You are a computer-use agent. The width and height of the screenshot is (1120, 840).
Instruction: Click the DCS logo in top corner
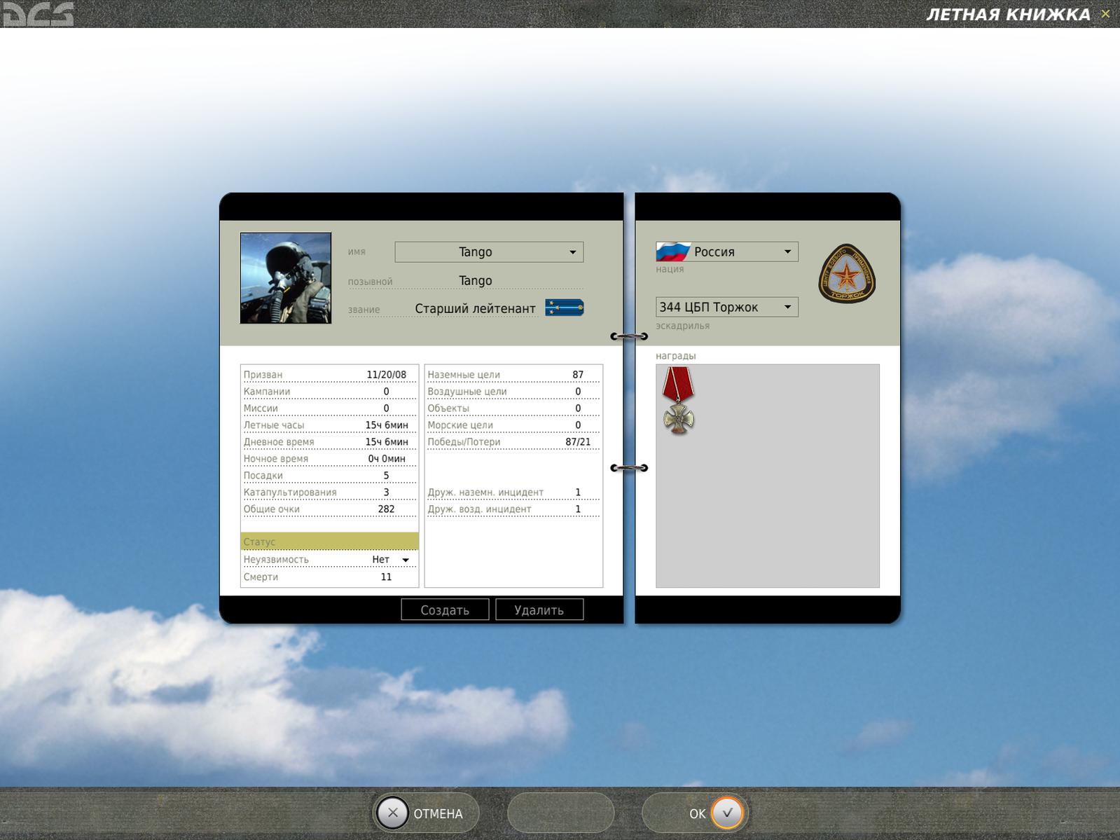coord(37,14)
